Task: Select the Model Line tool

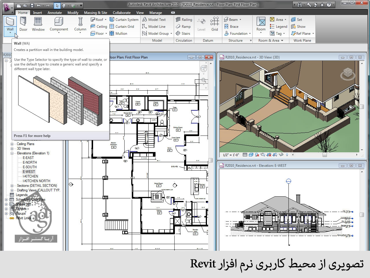Action: 154,26
